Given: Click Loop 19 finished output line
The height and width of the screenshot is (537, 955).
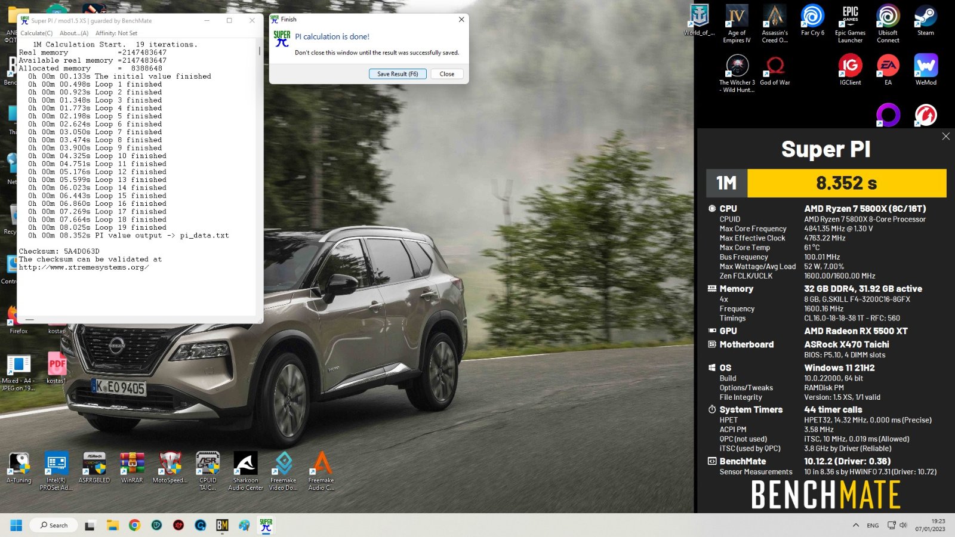Looking at the screenshot, I should point(97,227).
